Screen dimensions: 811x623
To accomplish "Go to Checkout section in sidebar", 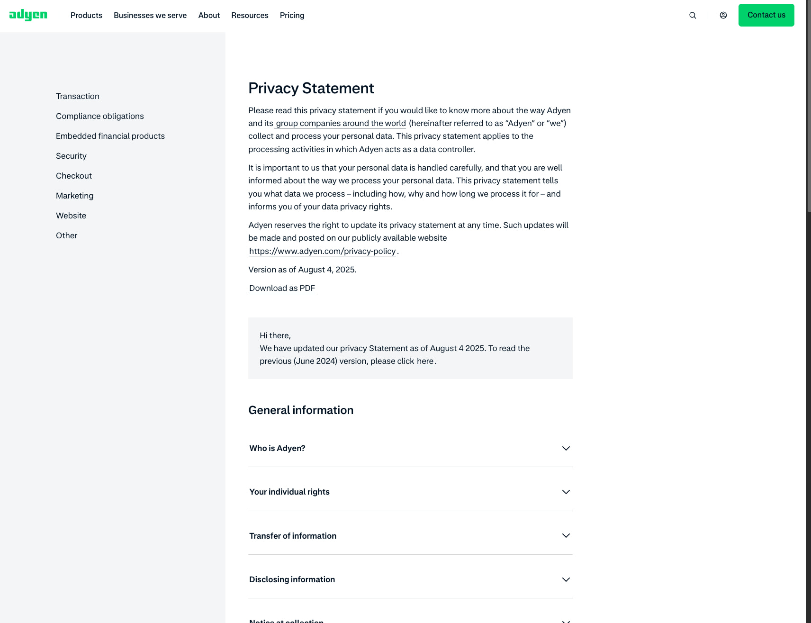I will [74, 176].
